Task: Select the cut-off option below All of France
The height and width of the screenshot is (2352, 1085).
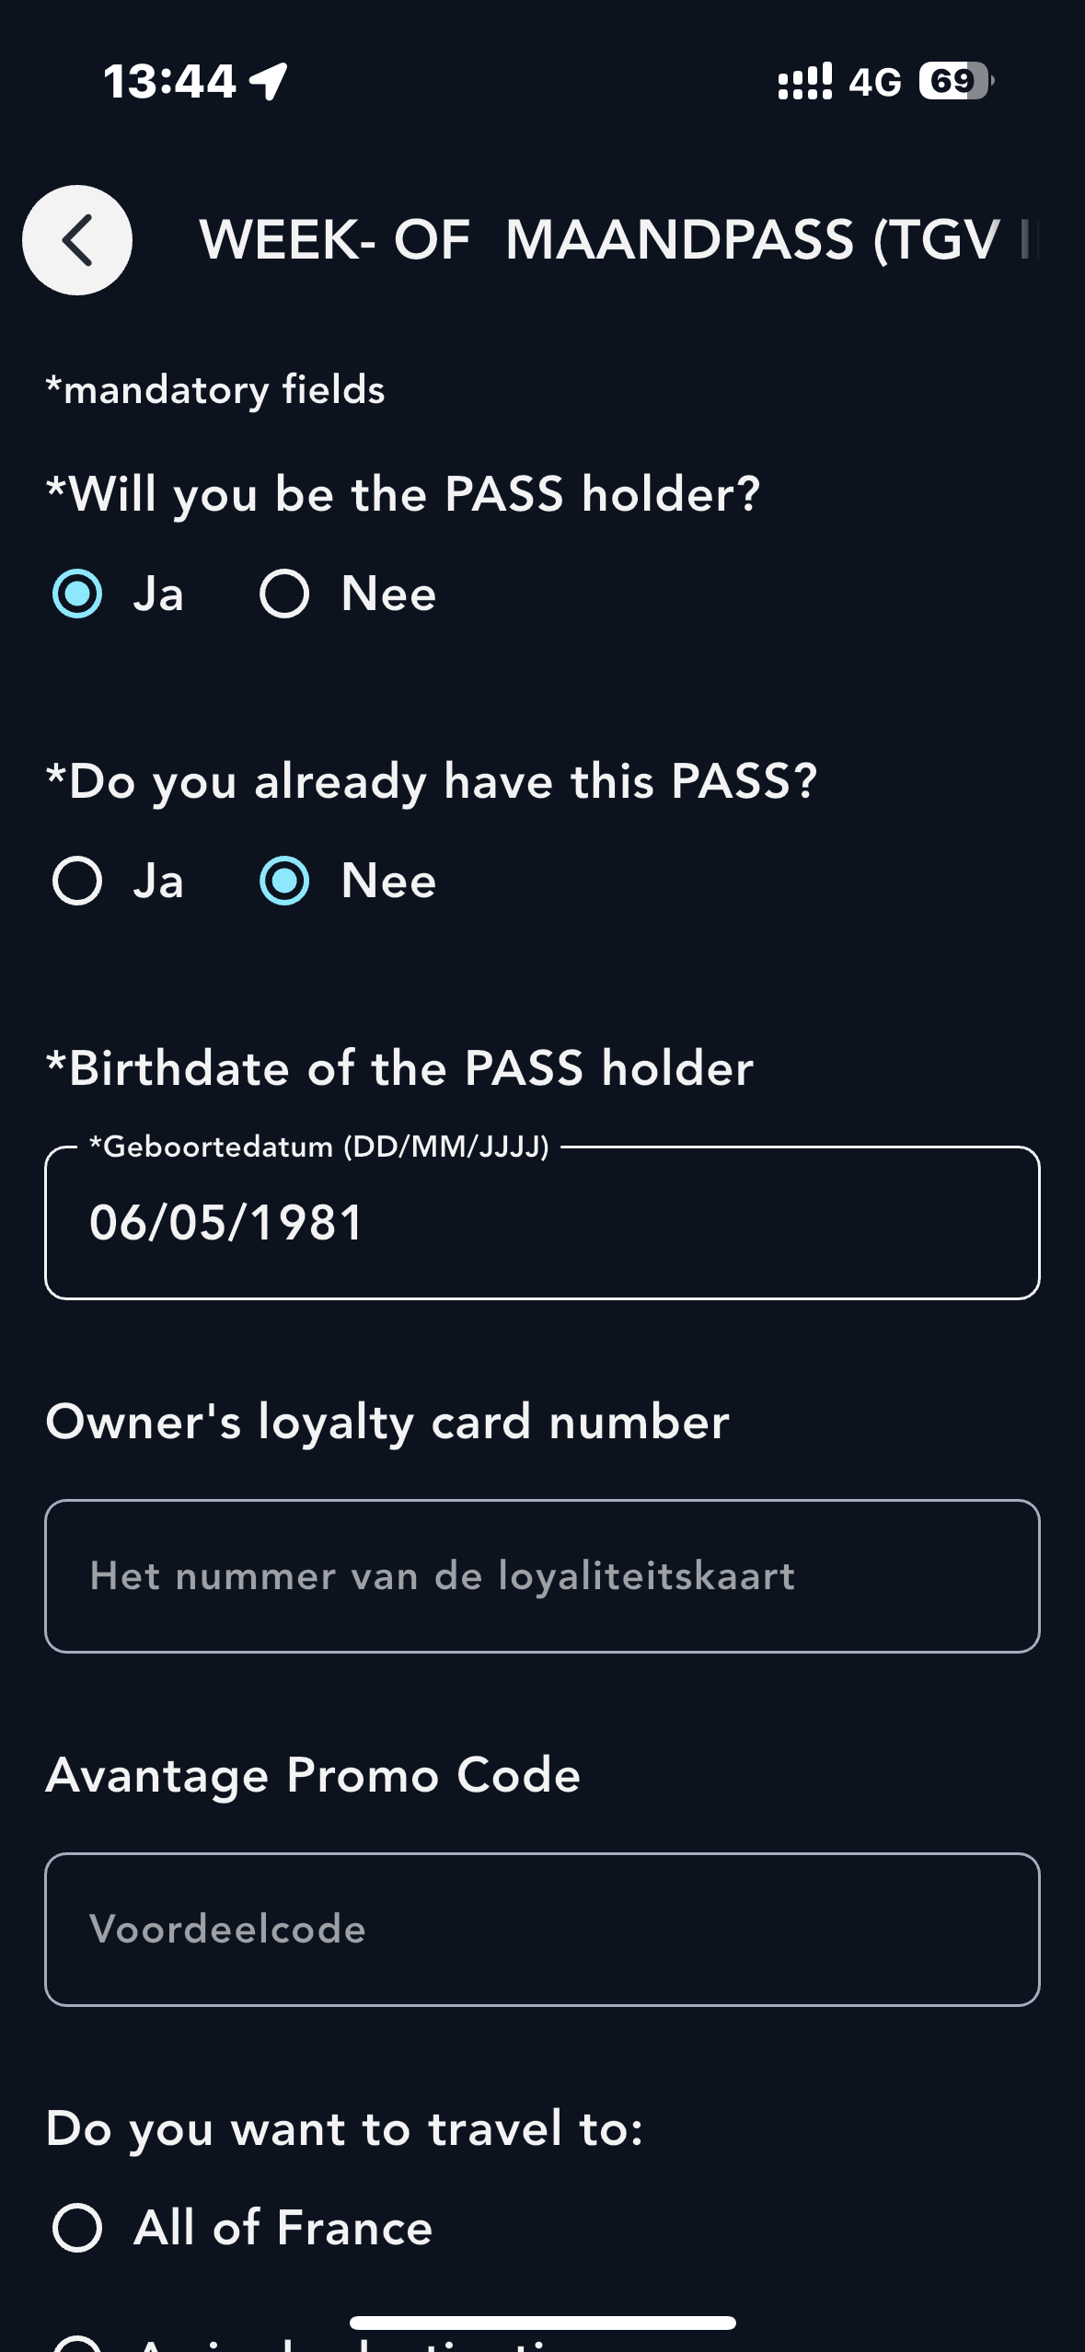Action: [x=77, y=2344]
